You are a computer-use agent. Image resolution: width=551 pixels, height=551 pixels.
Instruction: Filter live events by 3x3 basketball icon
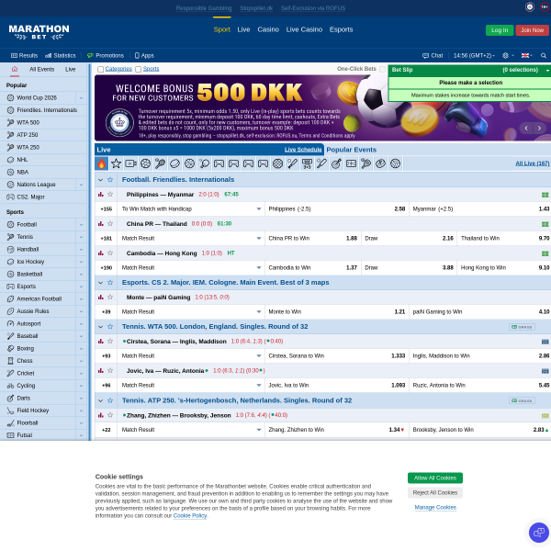pos(307,163)
